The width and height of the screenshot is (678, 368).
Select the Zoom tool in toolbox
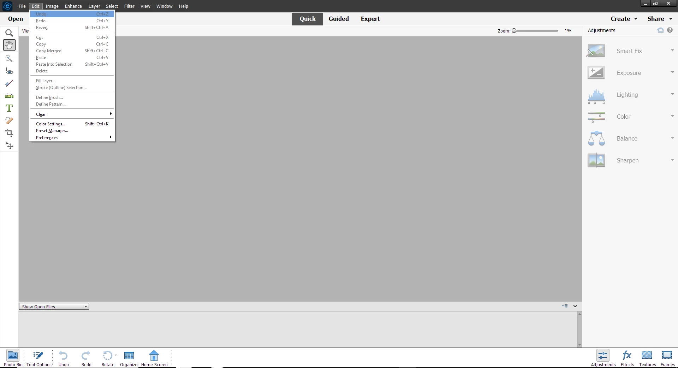point(9,33)
